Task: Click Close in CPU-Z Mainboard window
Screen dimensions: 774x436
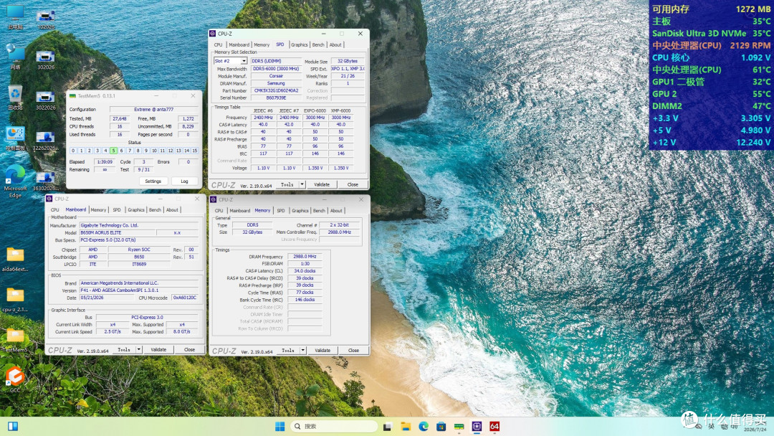Action: click(189, 349)
